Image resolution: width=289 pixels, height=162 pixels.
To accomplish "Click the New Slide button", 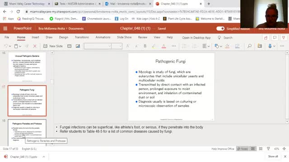I will pos(53,46).
